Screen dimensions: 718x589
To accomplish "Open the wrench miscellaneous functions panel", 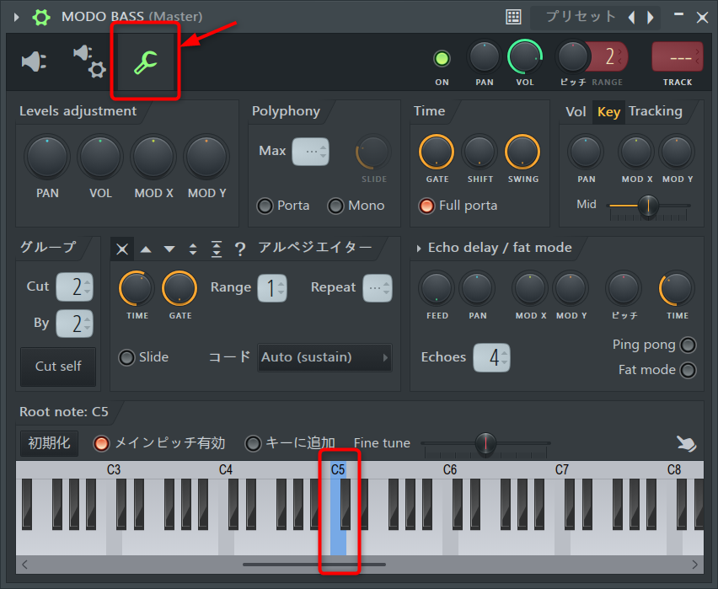I will (145, 62).
